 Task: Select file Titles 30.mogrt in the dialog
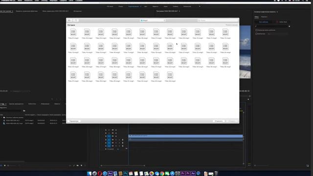pos(142,63)
